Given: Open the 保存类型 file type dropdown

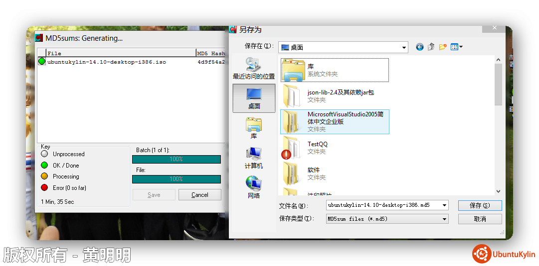Looking at the screenshot, I should tap(444, 219).
